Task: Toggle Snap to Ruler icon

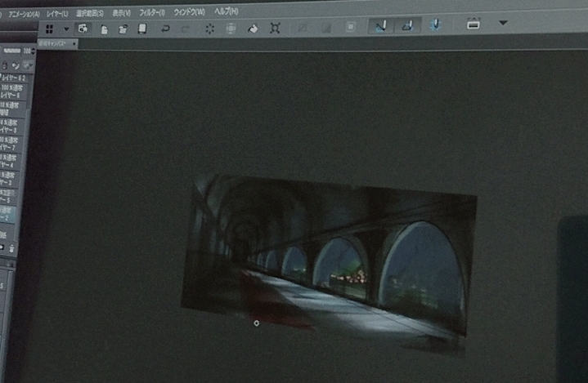Action: [381, 26]
